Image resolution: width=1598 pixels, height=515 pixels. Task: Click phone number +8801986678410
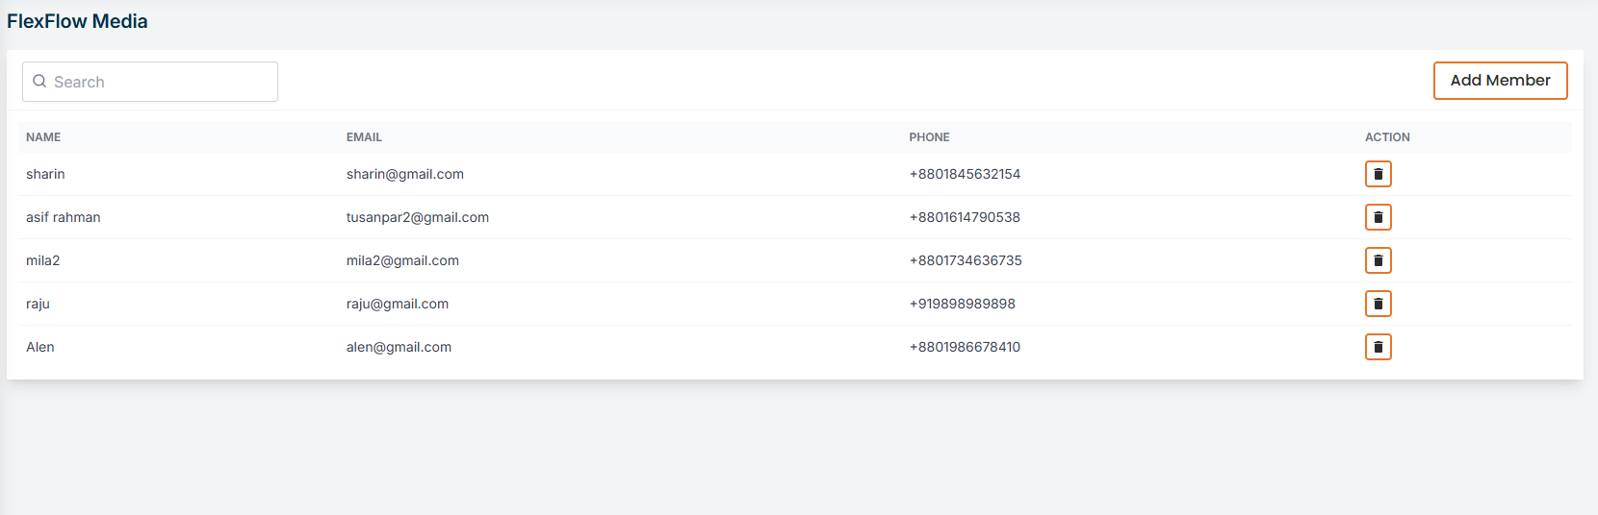coord(965,347)
